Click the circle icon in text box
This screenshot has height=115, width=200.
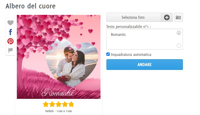[x=179, y=46]
